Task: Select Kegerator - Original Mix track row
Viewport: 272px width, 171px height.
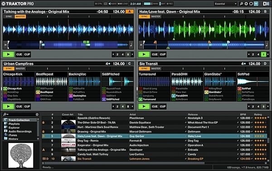Action: (155, 145)
